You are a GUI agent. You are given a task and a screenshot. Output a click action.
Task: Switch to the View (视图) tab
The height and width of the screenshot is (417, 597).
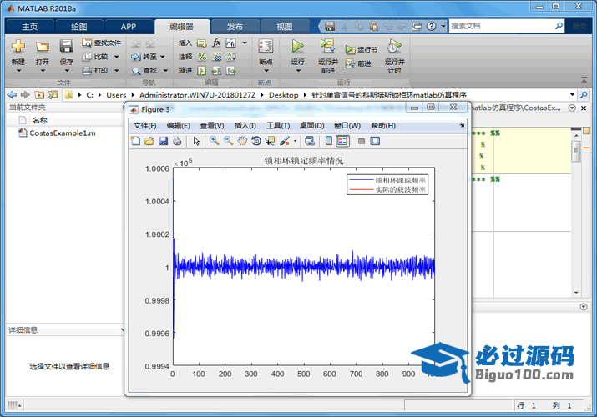(x=285, y=27)
